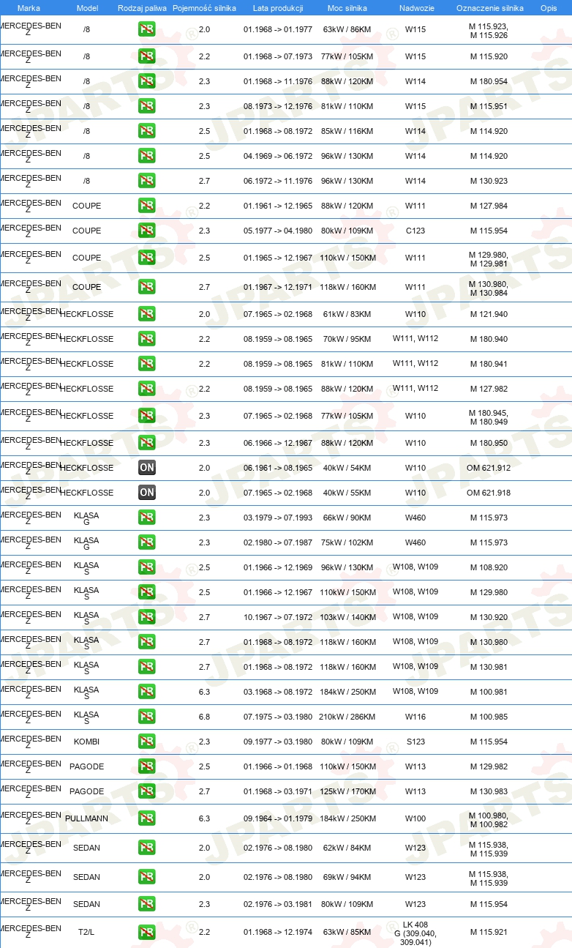Click the Moc silnika column header

pos(347,8)
